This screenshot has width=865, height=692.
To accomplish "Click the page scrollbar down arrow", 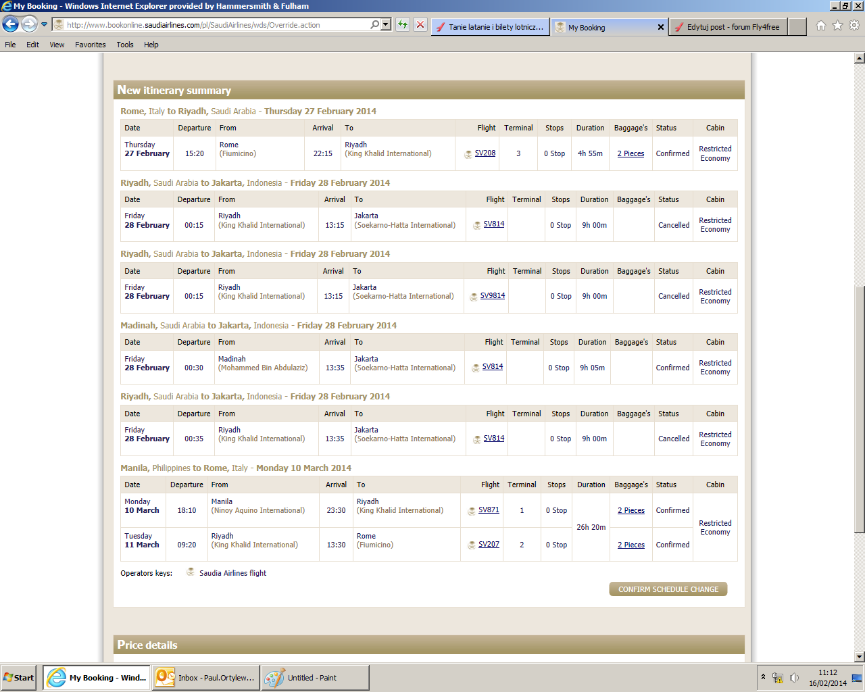I will [x=860, y=657].
